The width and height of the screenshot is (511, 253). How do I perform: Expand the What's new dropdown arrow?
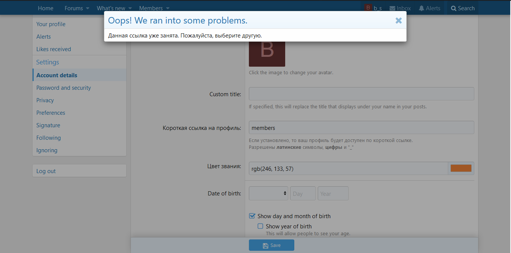(130, 8)
